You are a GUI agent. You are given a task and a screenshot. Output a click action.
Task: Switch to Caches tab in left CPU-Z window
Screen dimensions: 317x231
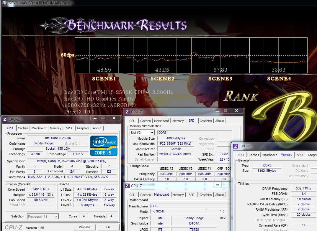pyautogui.click(x=23, y=128)
